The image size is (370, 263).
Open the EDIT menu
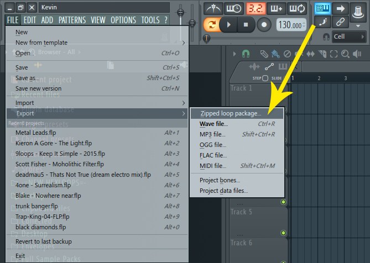[30, 20]
